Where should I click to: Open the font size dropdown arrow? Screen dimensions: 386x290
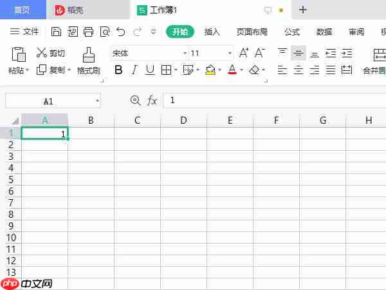point(230,53)
